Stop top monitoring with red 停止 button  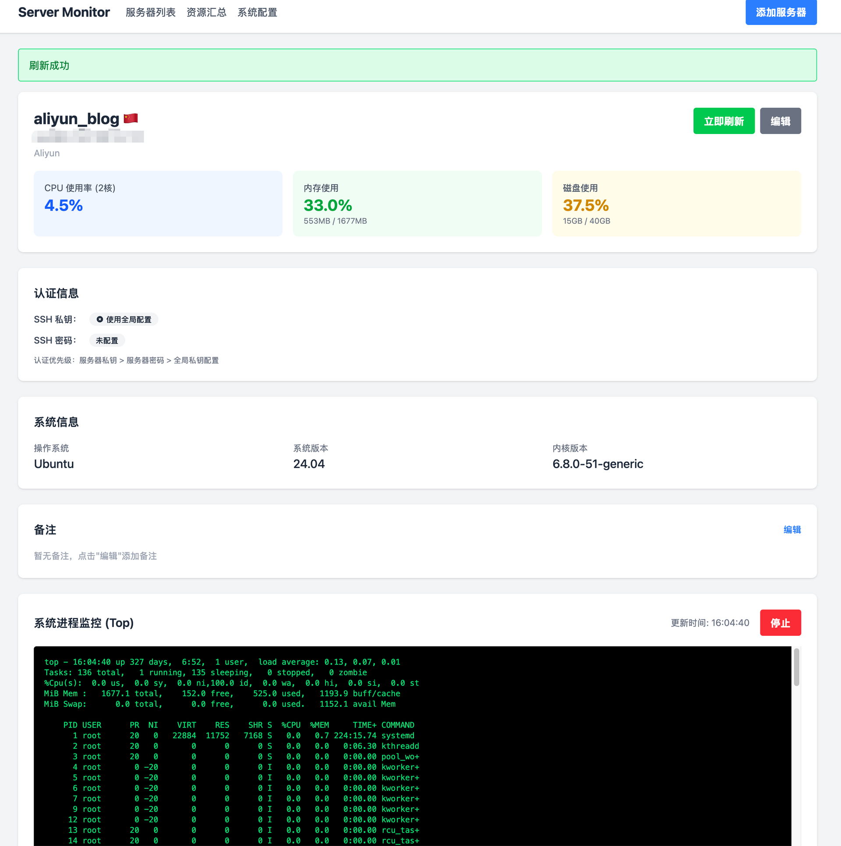(x=780, y=623)
